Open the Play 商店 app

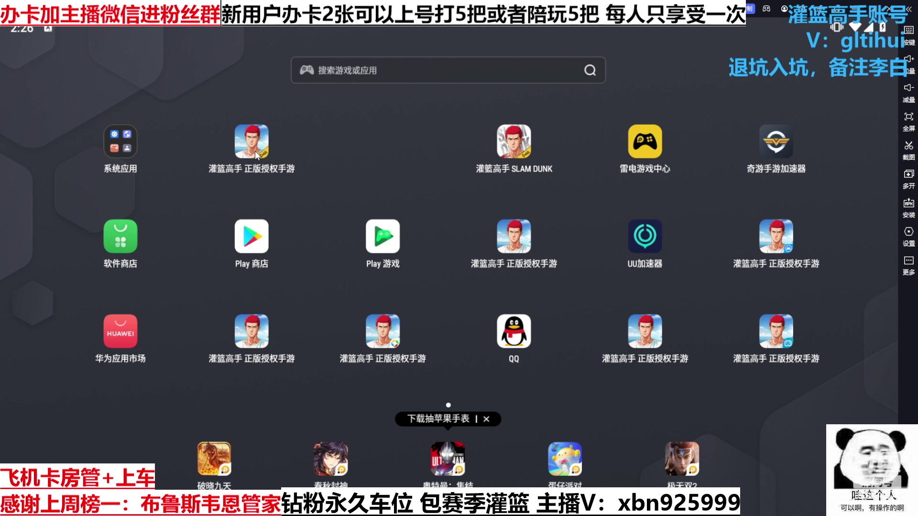tap(251, 236)
